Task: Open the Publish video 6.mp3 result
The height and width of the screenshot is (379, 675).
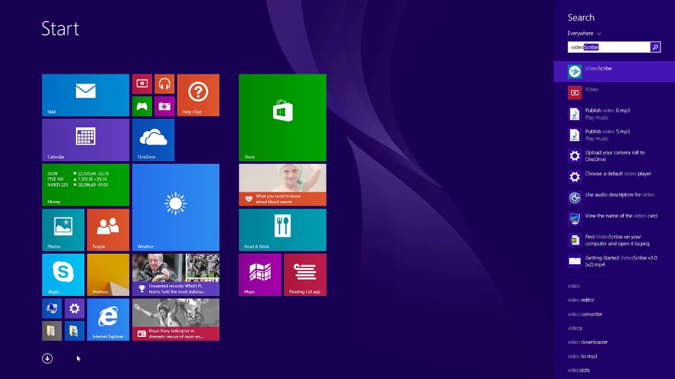Action: [x=614, y=114]
